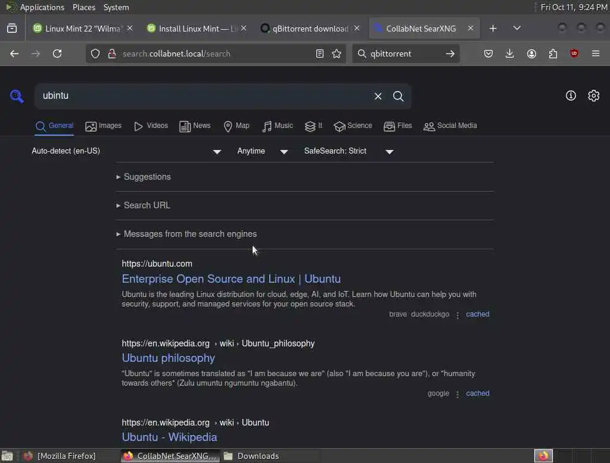This screenshot has height=463, width=610.
Task: Open cached version of ubuntu.com result
Action: [x=477, y=314]
